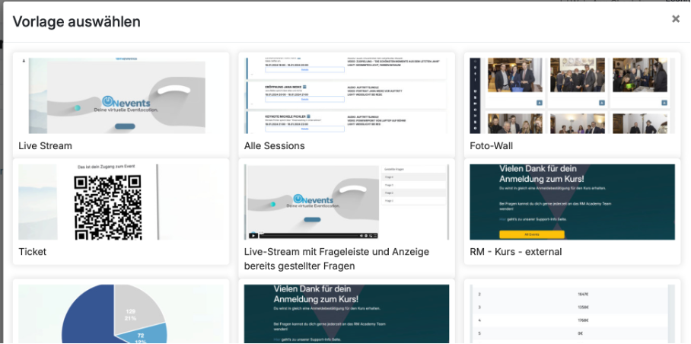Click the "Live Stream" template label
The height and width of the screenshot is (344, 691).
point(46,145)
